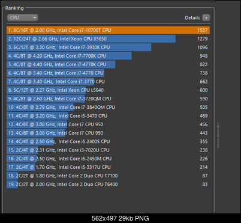The width and height of the screenshot is (241, 223).
Task: Select the Core 2 Duo T7100 row
Action: pyautogui.click(x=108, y=176)
